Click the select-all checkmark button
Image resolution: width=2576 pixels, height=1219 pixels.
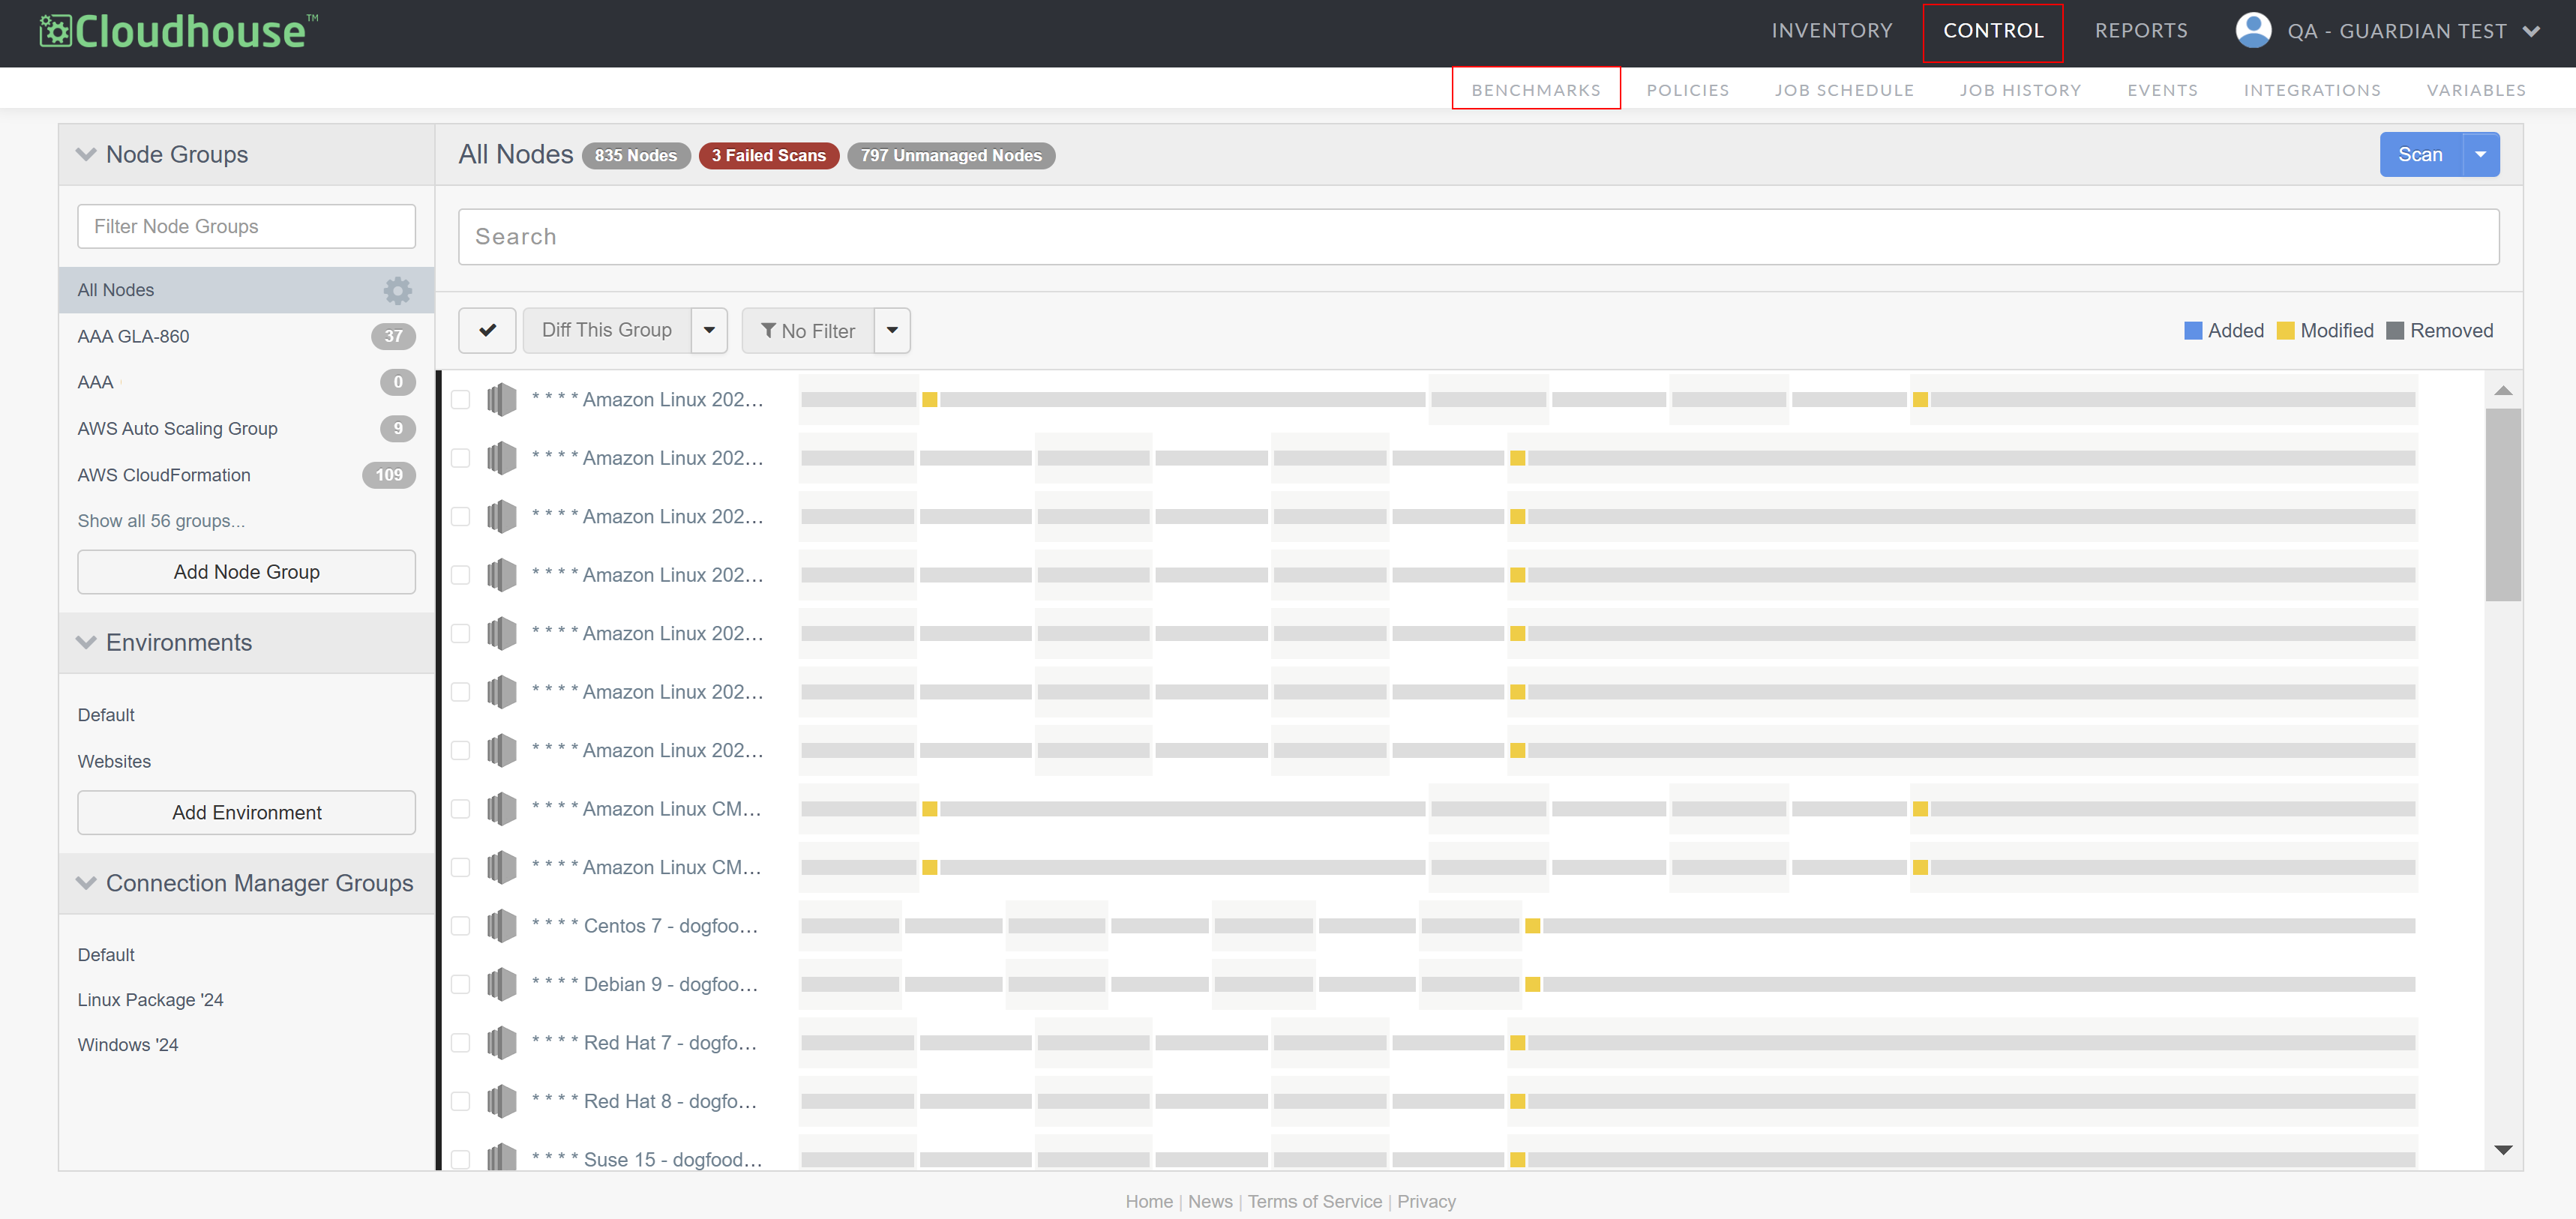[x=487, y=330]
